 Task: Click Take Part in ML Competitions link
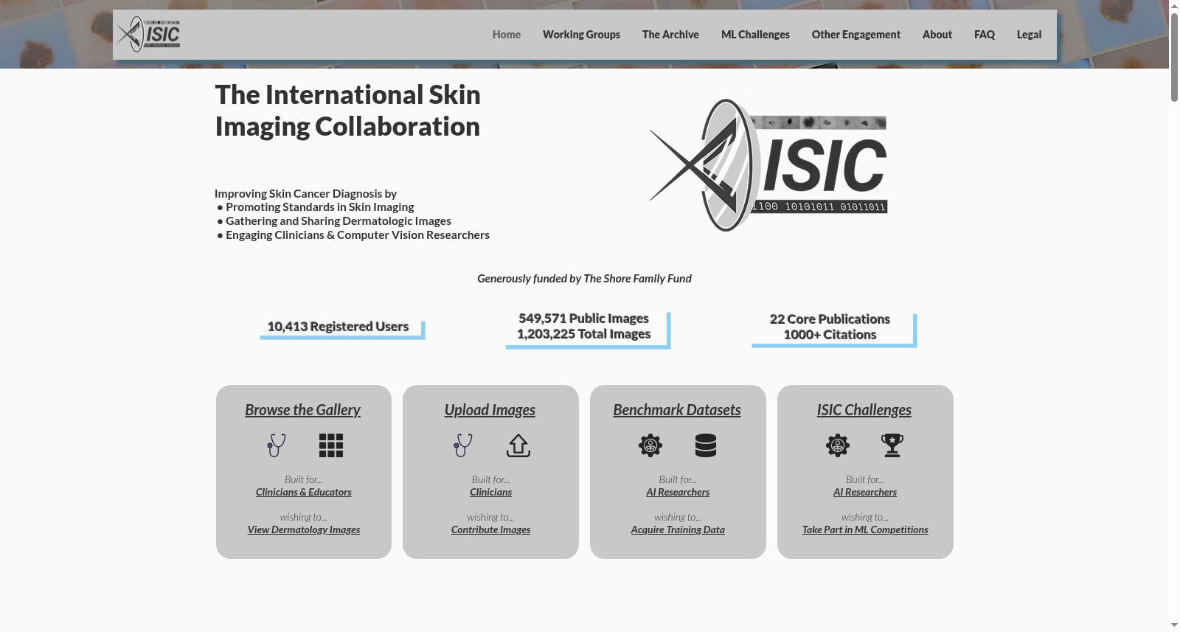pos(865,529)
